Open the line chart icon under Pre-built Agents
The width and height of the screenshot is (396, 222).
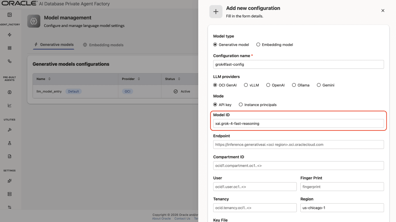pos(10,105)
